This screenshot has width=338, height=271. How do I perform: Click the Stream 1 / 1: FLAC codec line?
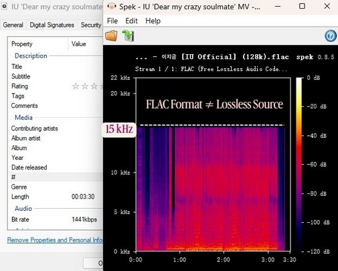(211, 69)
